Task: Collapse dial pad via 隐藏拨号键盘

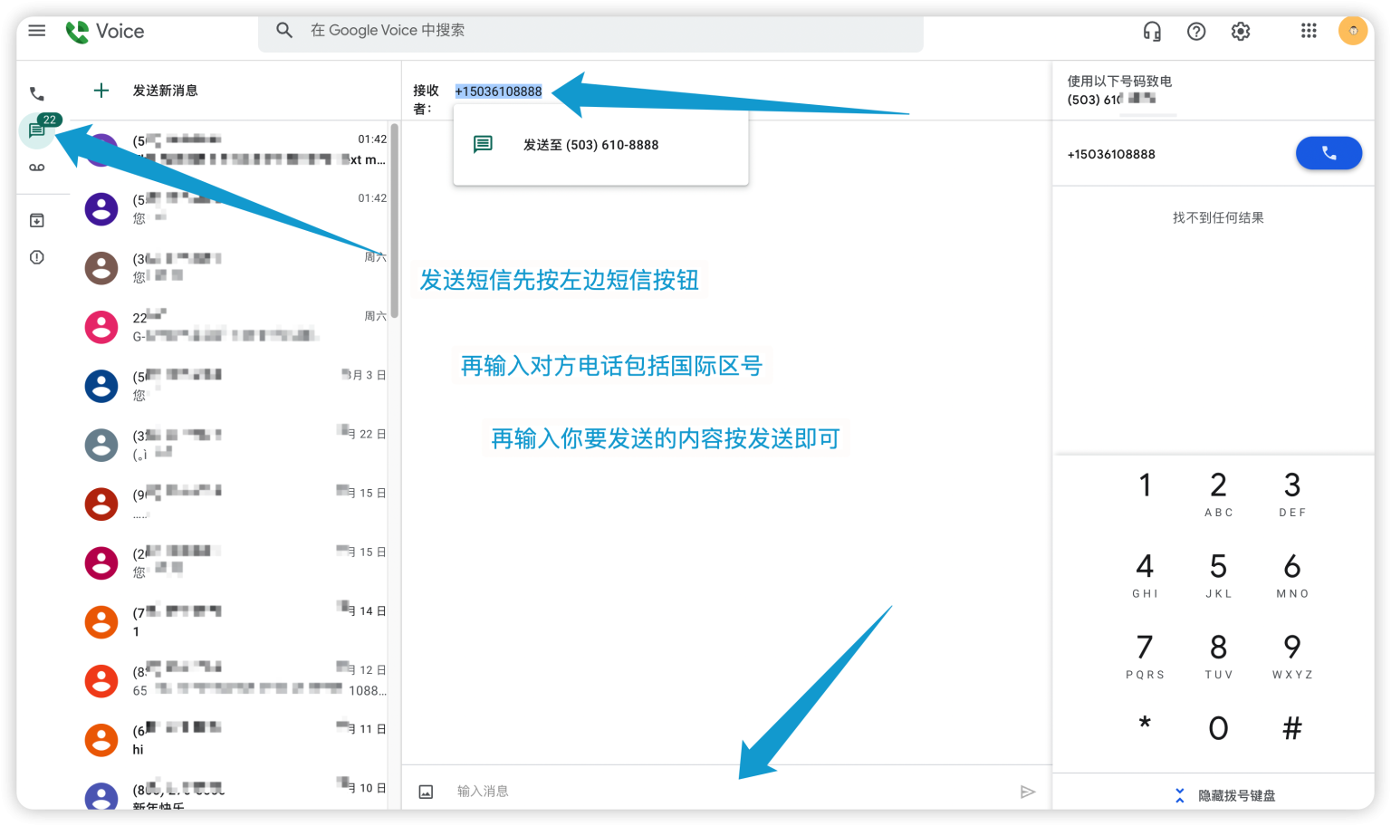Action: point(1224,795)
